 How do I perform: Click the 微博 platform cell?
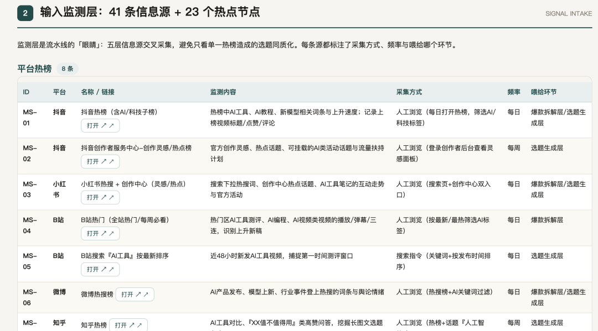59,292
